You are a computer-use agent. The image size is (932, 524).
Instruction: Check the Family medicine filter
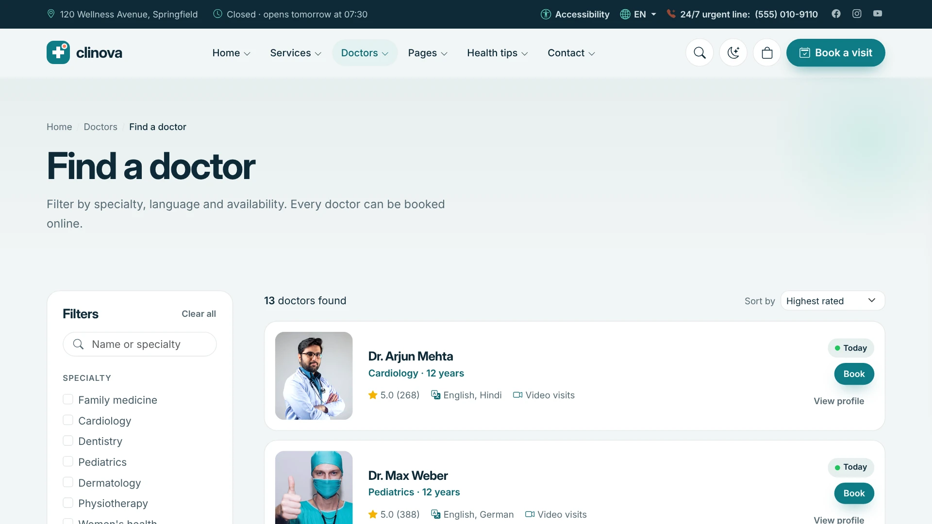point(68,399)
